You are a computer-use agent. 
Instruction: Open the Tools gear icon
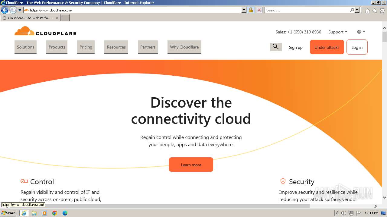(x=382, y=11)
